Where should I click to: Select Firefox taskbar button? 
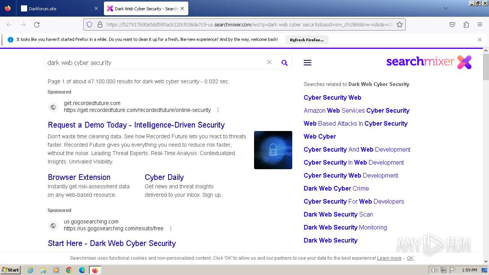click(x=95, y=270)
